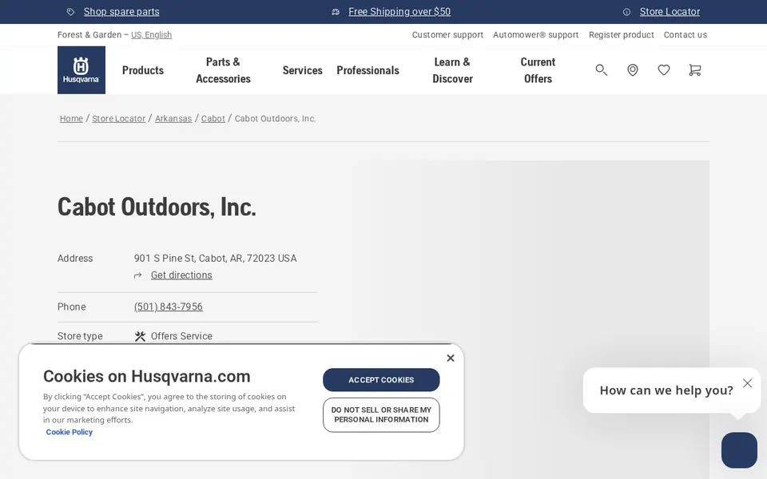Click the Accept Cookies button
This screenshot has width=767, height=479.
coord(381,380)
